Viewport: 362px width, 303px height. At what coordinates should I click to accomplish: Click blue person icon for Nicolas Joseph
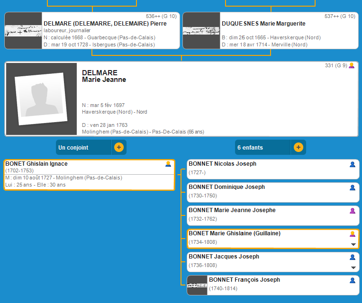[352, 164]
